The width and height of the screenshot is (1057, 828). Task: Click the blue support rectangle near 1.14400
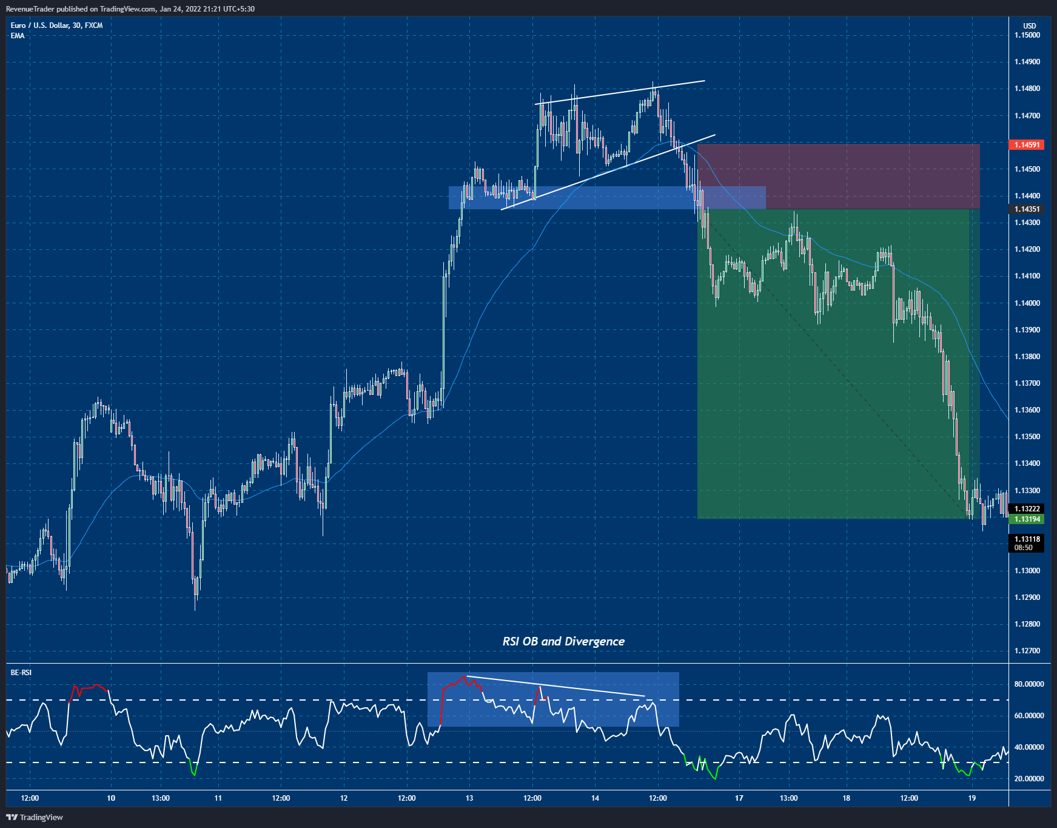[607, 198]
